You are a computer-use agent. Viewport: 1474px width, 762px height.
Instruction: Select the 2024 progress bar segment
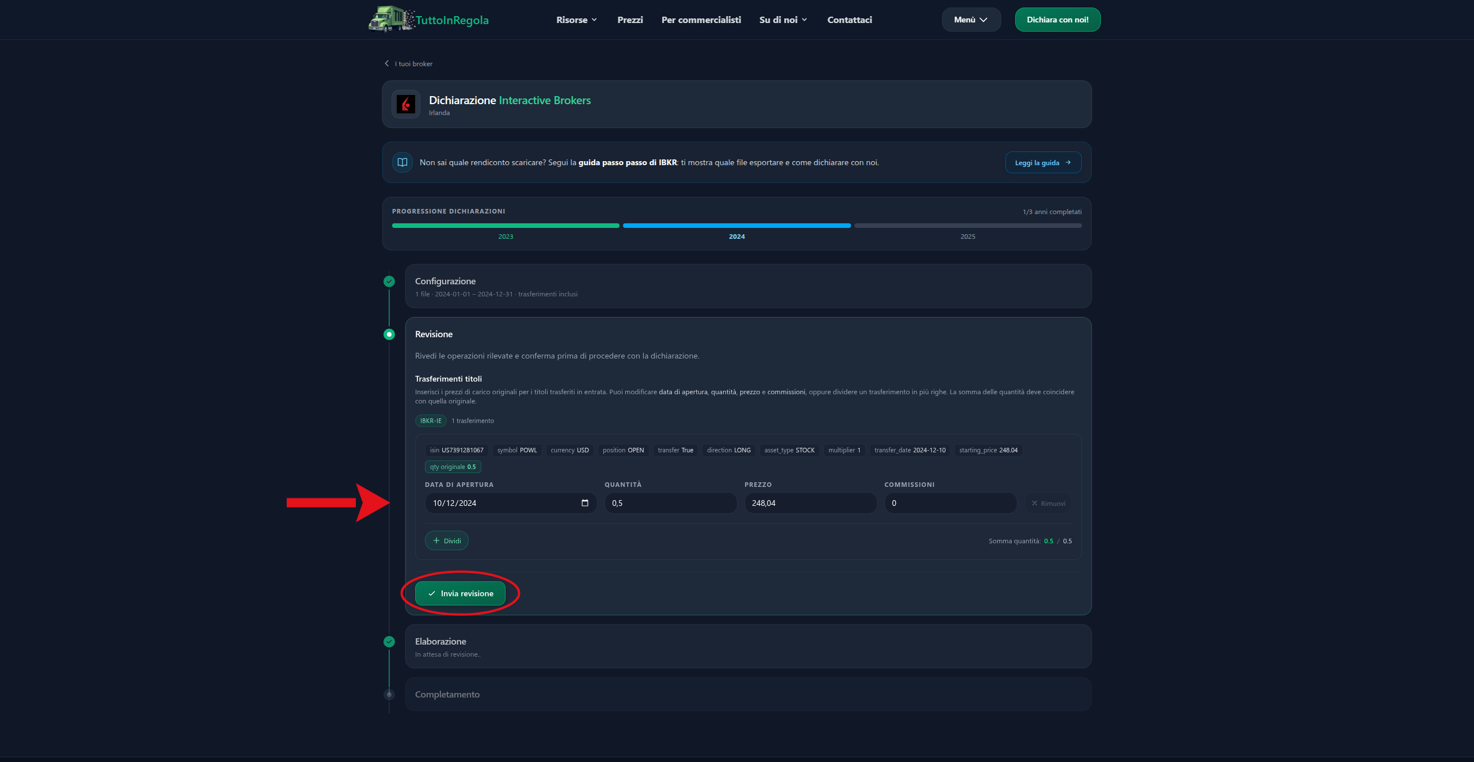(737, 226)
